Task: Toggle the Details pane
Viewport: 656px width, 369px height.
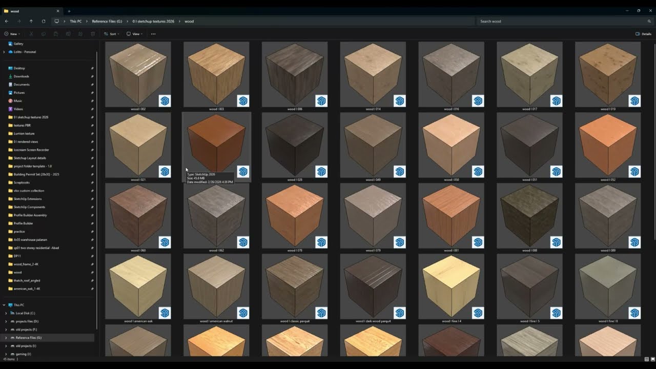Action: [x=643, y=34]
